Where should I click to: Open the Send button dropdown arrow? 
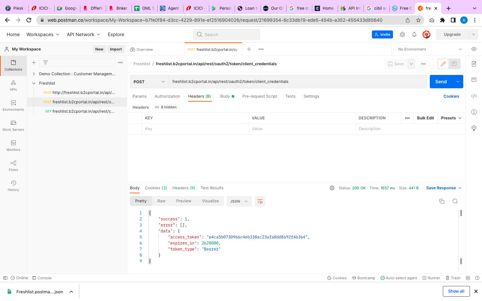(x=458, y=82)
